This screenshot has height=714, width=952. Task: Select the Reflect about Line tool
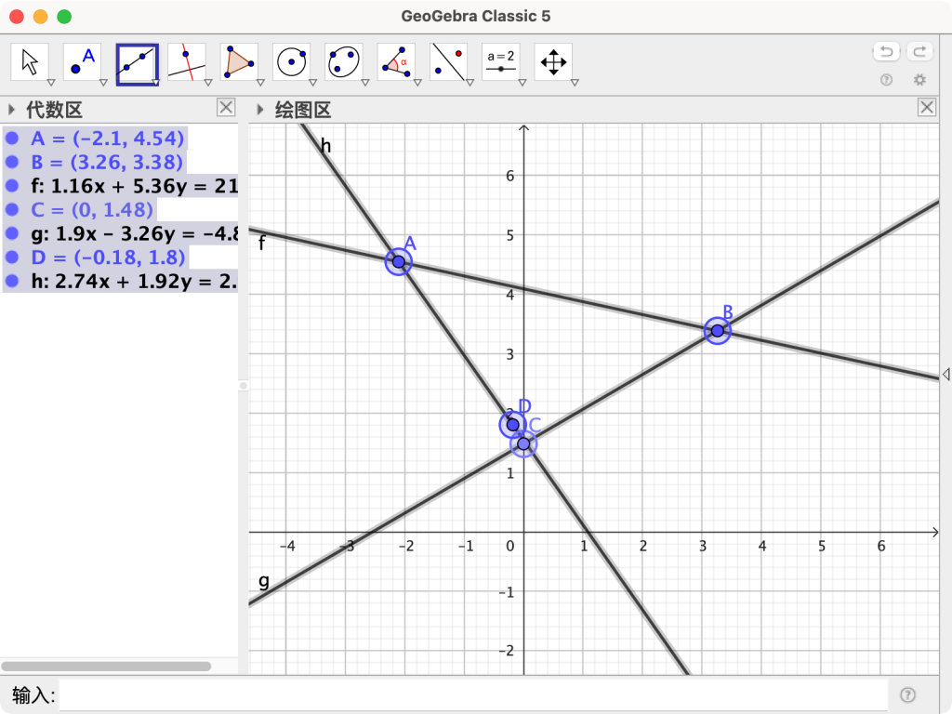click(x=447, y=62)
